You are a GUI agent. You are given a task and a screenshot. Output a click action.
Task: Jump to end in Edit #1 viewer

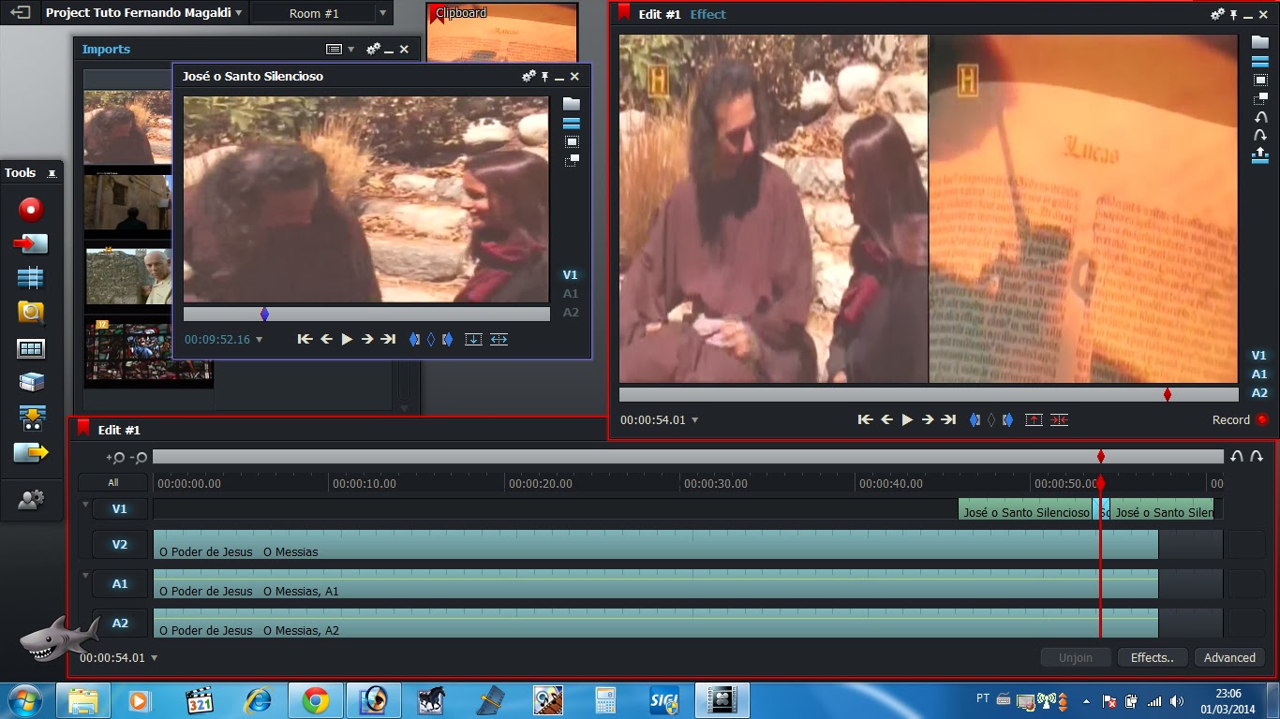coord(949,419)
